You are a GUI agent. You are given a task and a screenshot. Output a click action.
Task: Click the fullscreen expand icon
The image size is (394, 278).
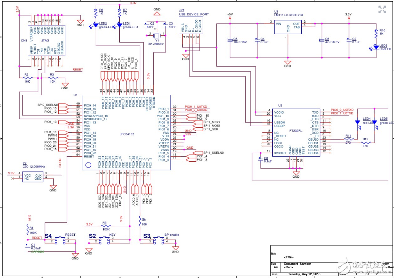382,10
